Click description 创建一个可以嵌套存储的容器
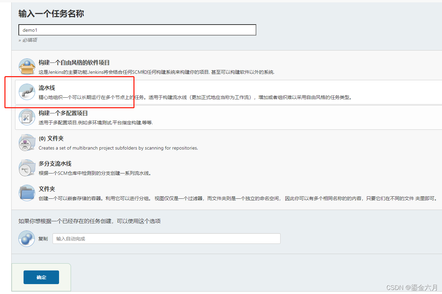The image size is (442, 294). tap(238, 198)
